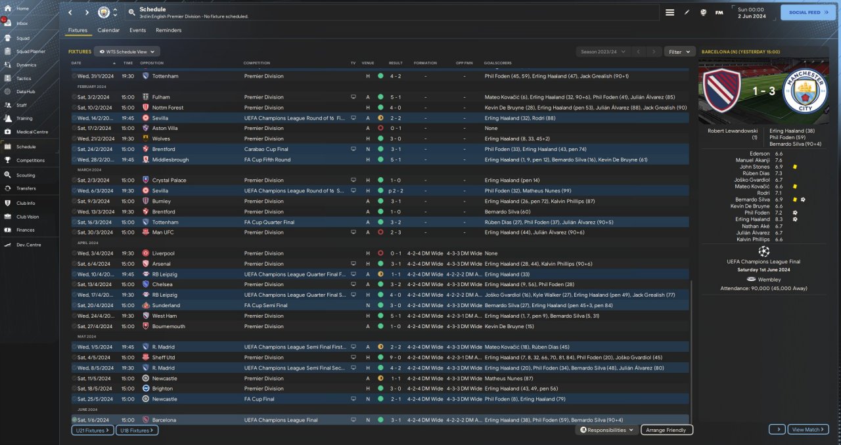
Task: Open Scouting from the sidebar
Action: (x=26, y=175)
